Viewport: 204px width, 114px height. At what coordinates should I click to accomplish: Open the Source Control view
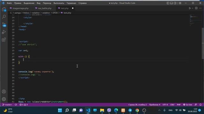point(4,24)
